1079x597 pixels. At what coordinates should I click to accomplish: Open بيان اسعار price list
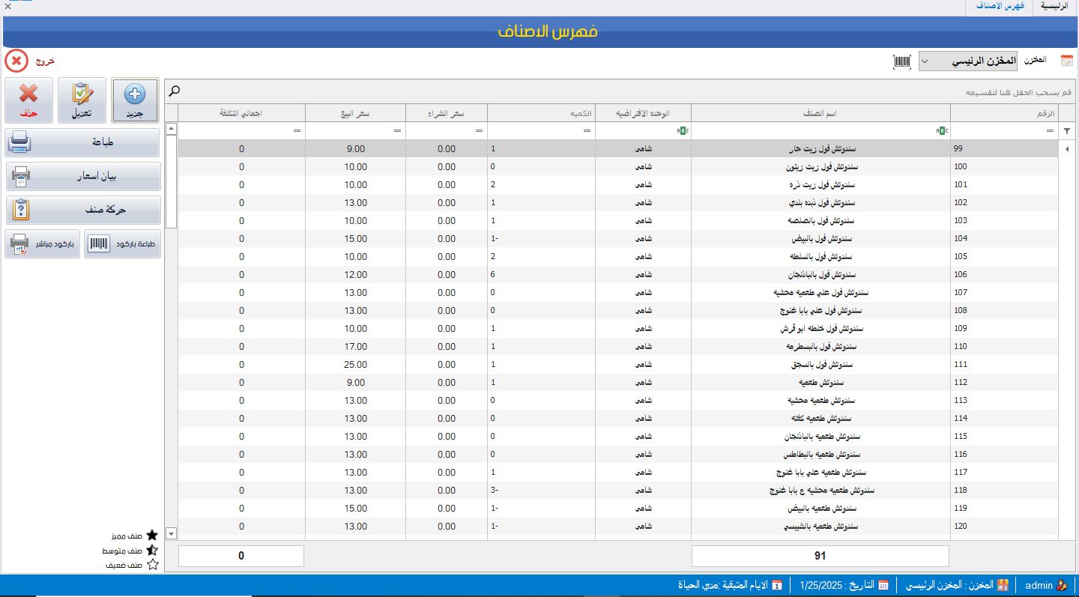(82, 176)
